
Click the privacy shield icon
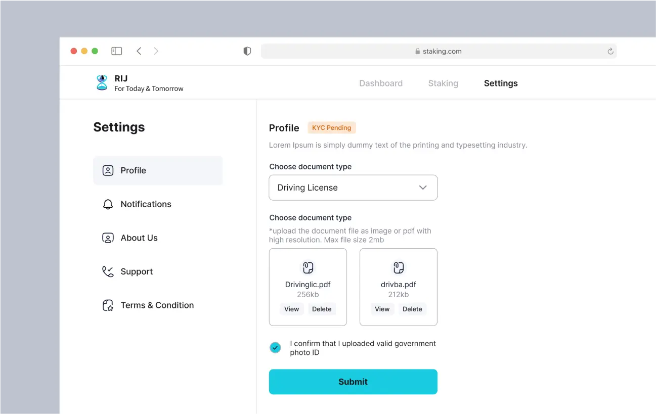click(247, 51)
